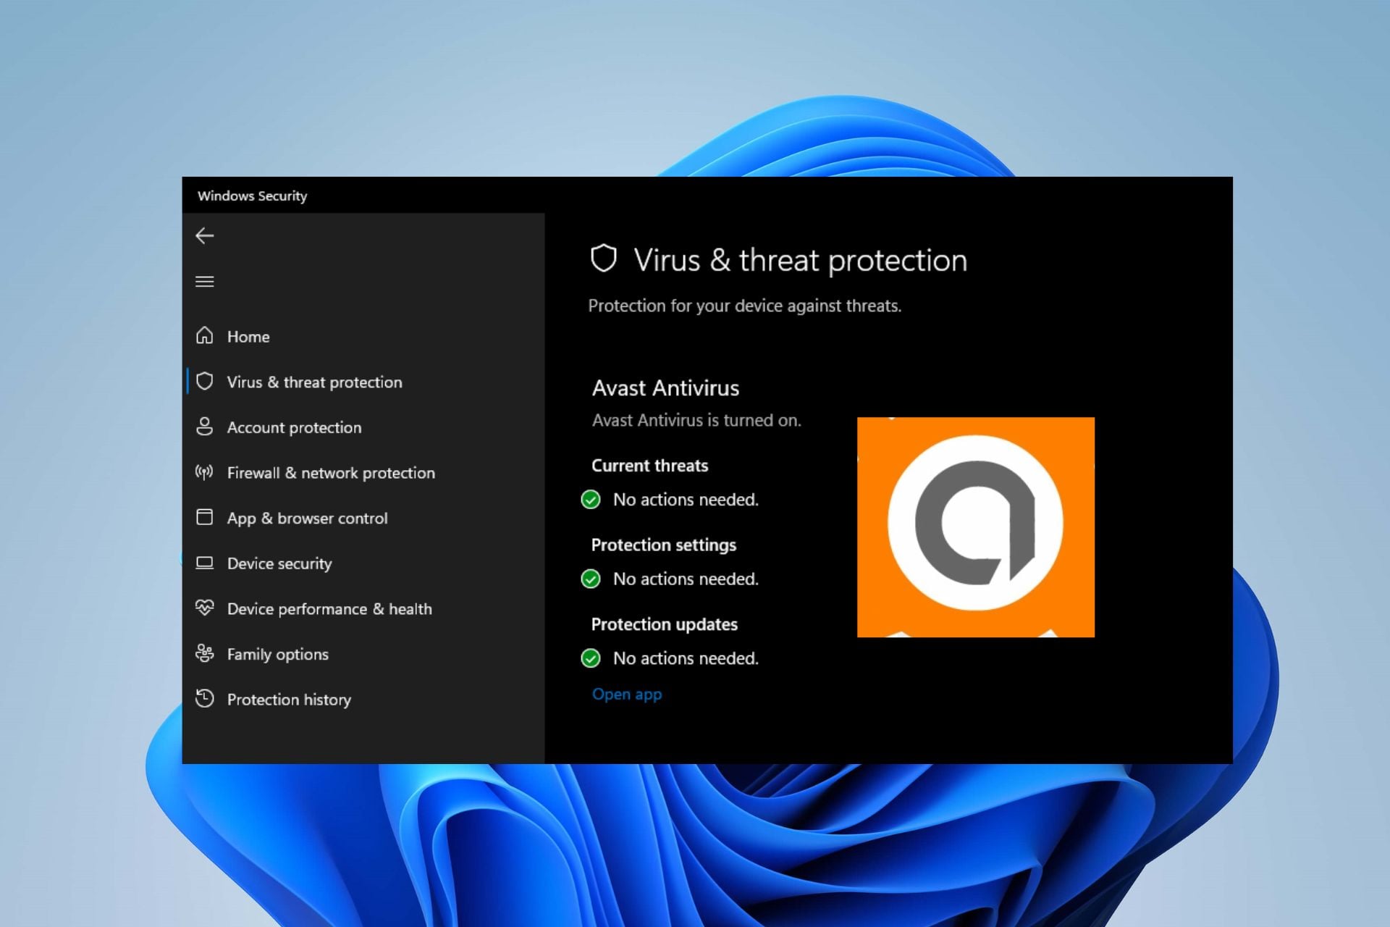Click the orange Avast logo image
Screen dimensions: 1390x927
click(975, 527)
